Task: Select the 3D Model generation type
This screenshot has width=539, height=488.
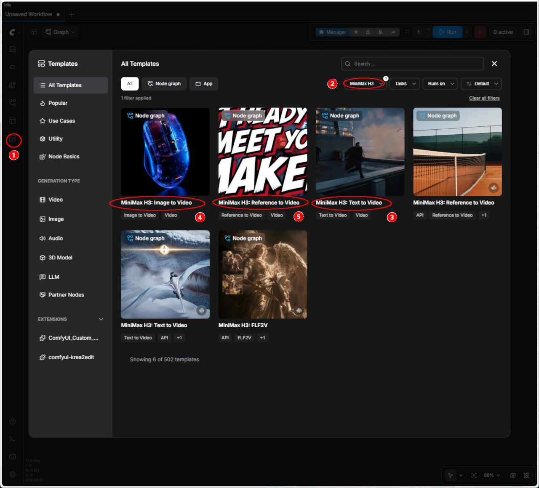Action: 70,258
